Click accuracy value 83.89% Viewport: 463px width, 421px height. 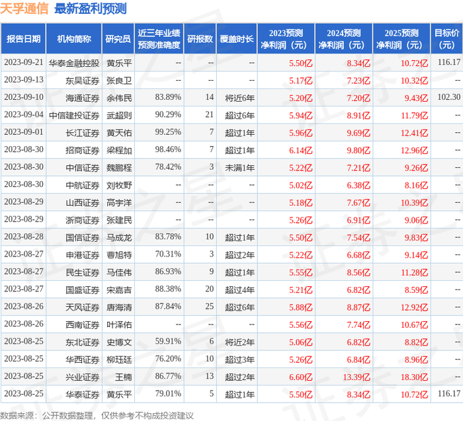(x=168, y=97)
